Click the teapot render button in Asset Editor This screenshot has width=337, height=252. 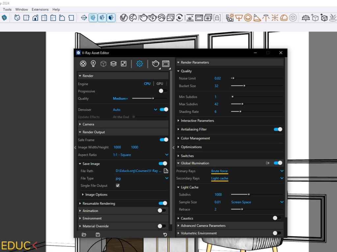(x=155, y=64)
